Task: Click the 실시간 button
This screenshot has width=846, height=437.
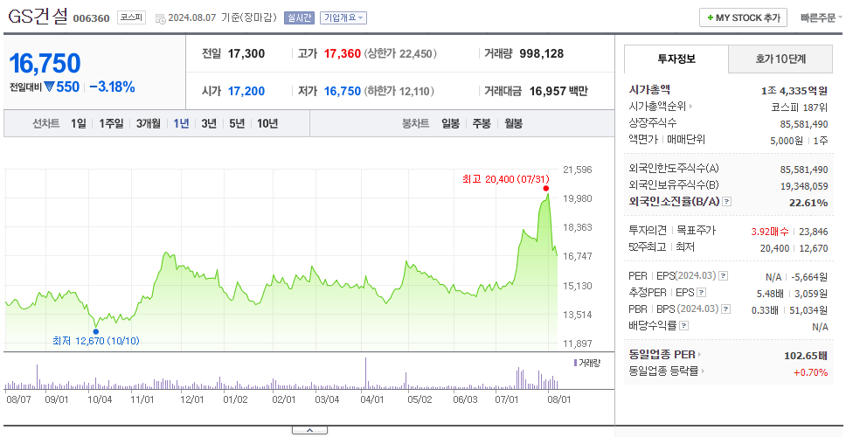Action: (299, 17)
